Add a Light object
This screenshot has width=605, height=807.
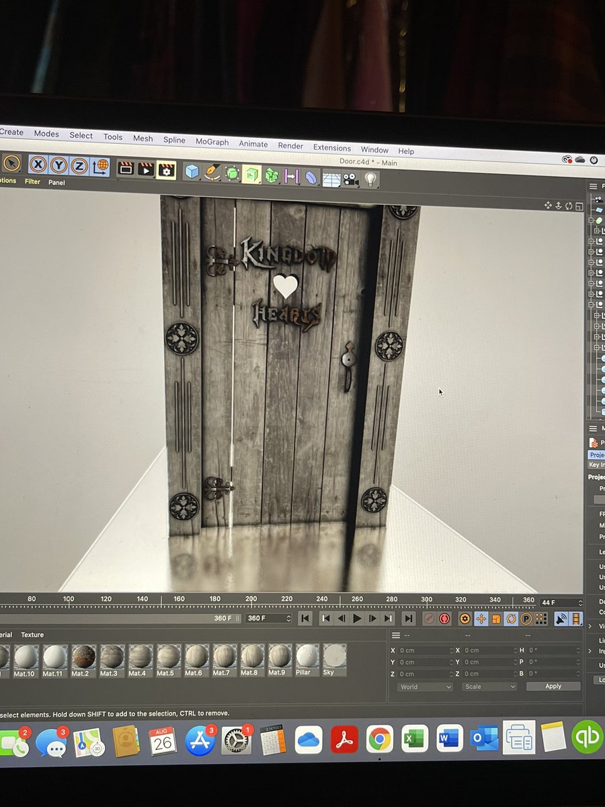pos(370,180)
